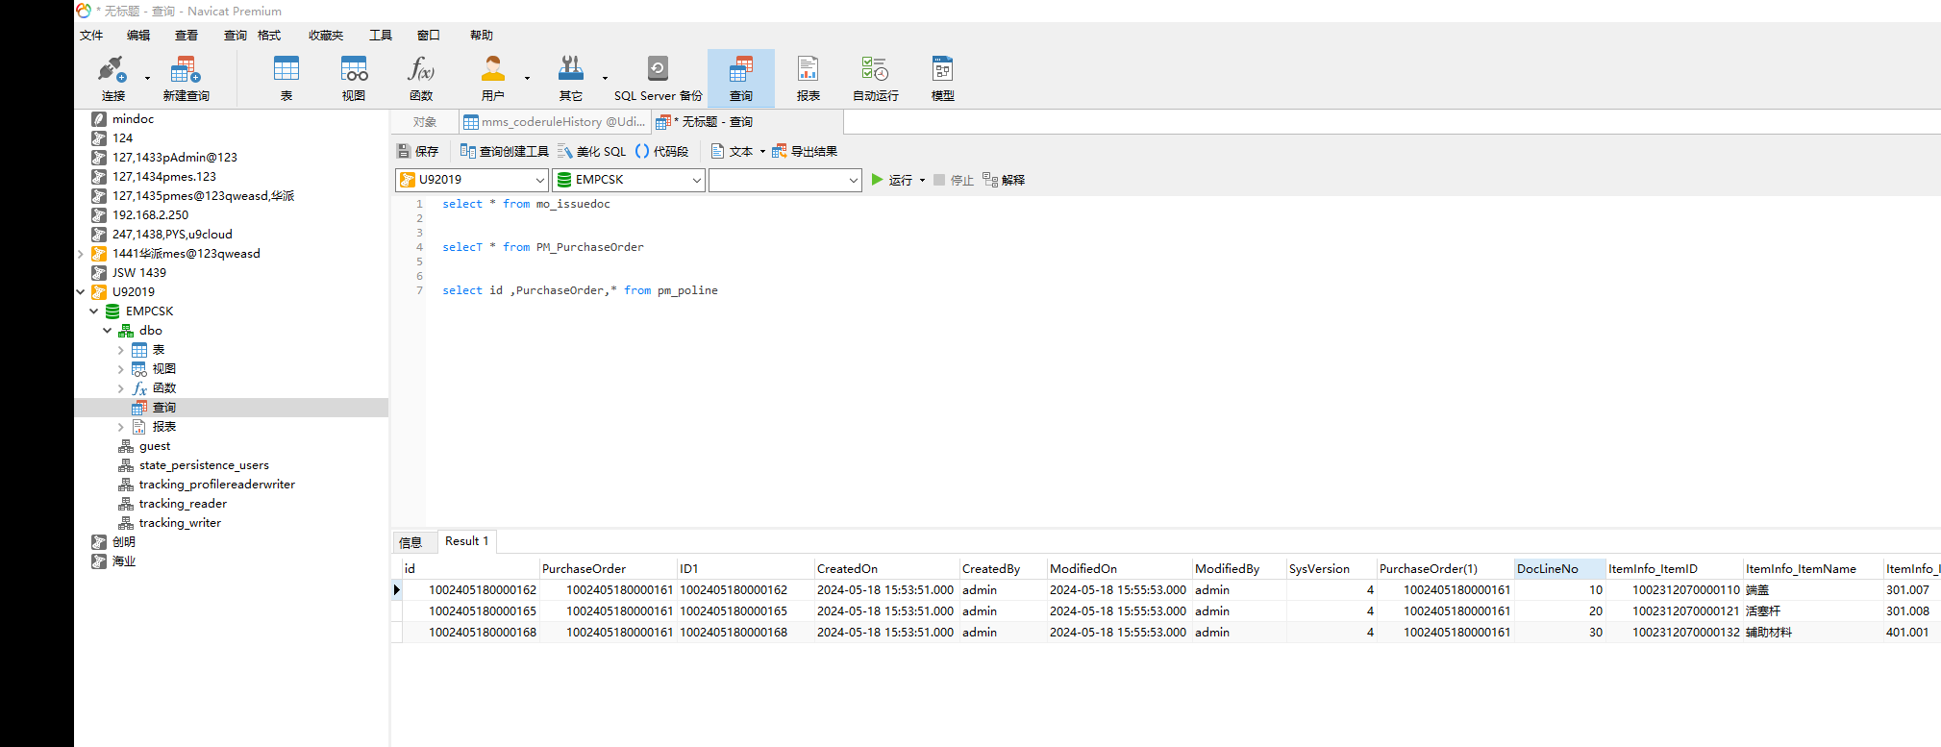Switch to the 信息 info tab
Viewport: 1941px width, 747px height.
click(x=411, y=542)
